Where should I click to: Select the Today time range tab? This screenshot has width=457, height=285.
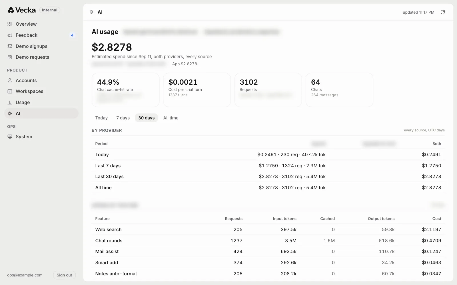(x=101, y=118)
